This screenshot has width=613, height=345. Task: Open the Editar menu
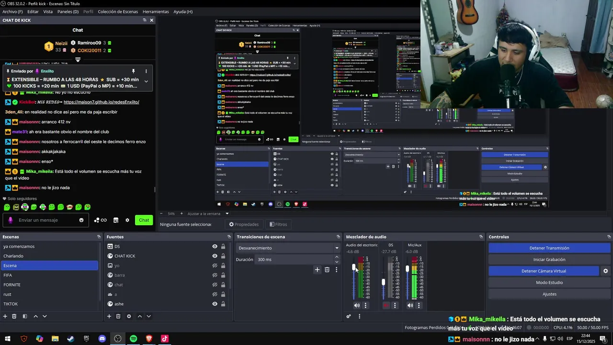33,11
